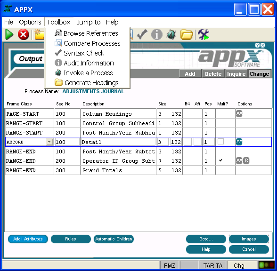Click the yellow folder toolbar icon
Screen dimensions: 277x271
coord(187,34)
